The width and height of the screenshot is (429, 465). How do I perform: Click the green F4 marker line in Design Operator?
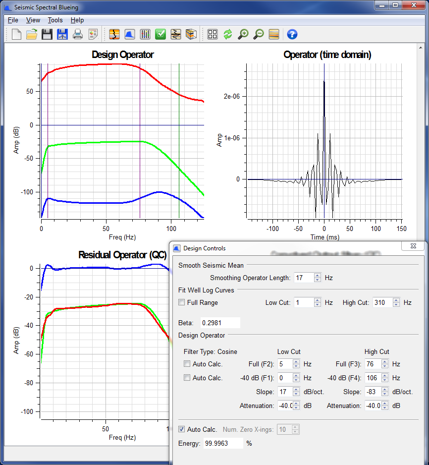[179, 141]
